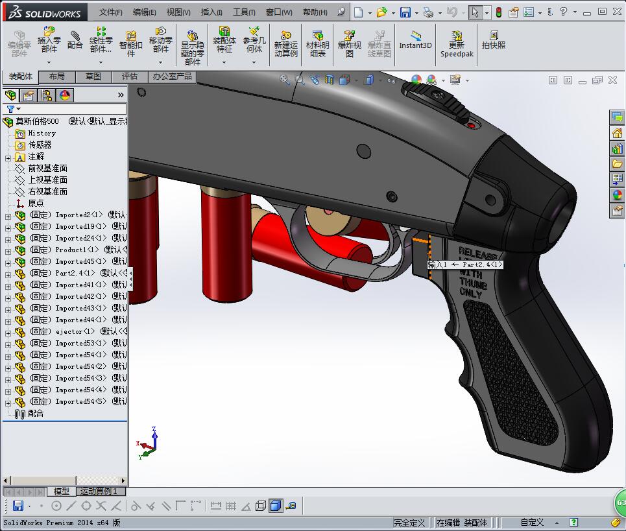Click Show Hidden Components icon
The image size is (626, 531).
click(193, 47)
